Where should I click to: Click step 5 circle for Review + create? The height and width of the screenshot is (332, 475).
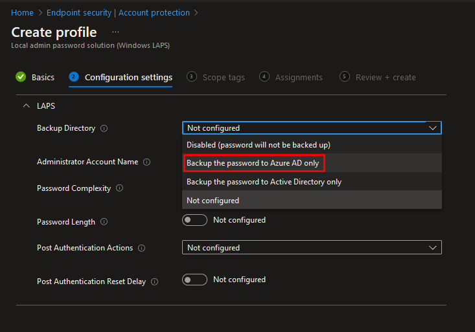point(345,76)
